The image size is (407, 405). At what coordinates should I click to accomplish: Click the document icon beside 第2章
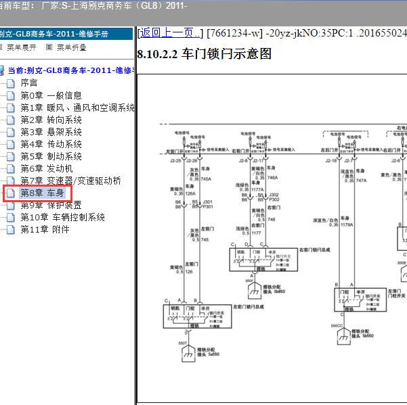click(x=11, y=120)
